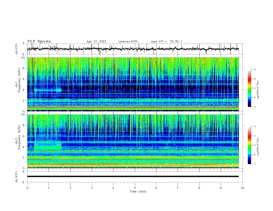
Task: Click the 'VLF Spectra' title text
Action: (39, 41)
